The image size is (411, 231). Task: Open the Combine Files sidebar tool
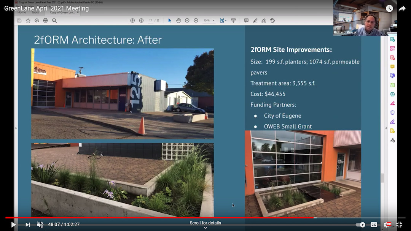click(x=392, y=76)
